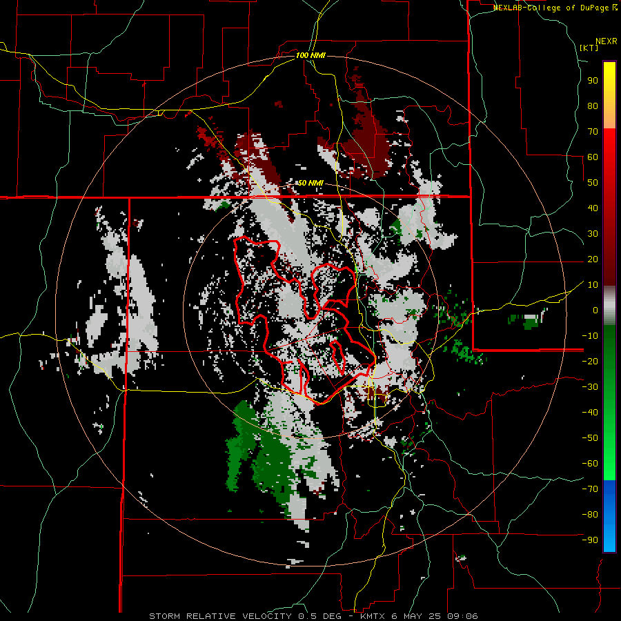Click the 40 value on the velocity scale
This screenshot has height=621, width=621.
(593, 208)
